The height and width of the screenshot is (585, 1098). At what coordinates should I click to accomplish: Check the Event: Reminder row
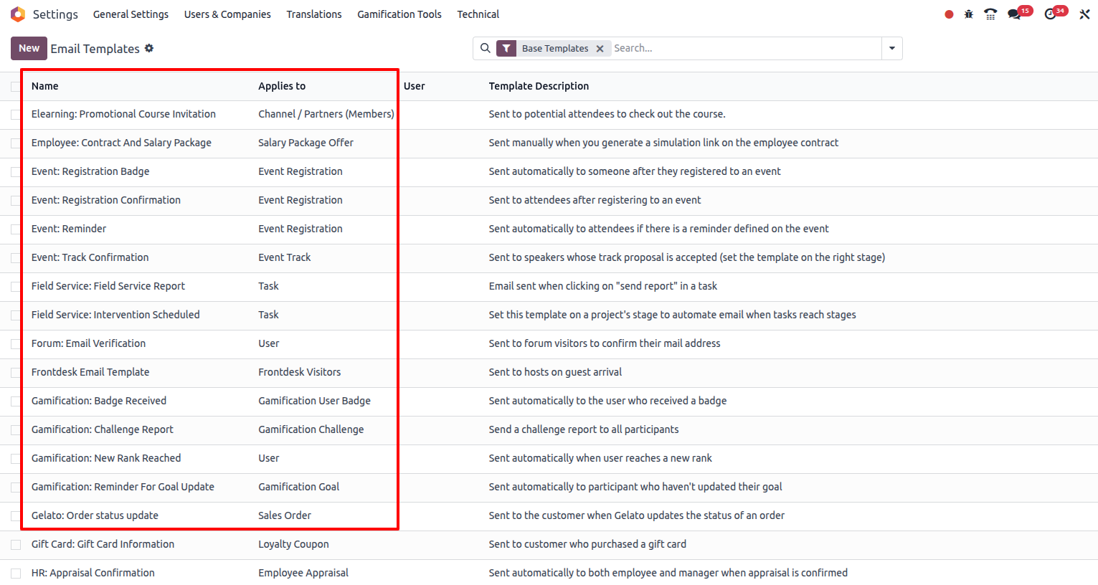point(16,229)
